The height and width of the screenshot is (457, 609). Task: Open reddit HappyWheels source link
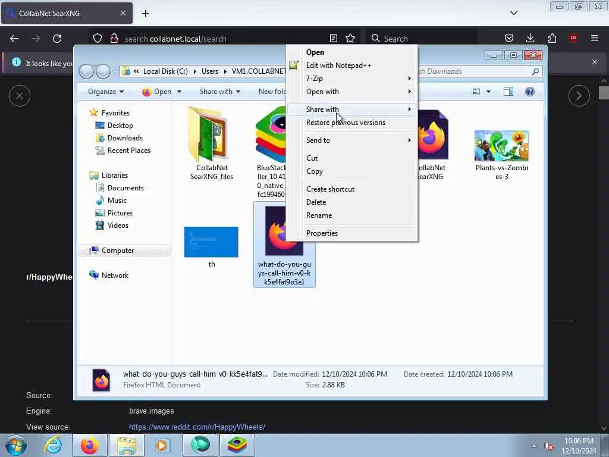197,427
